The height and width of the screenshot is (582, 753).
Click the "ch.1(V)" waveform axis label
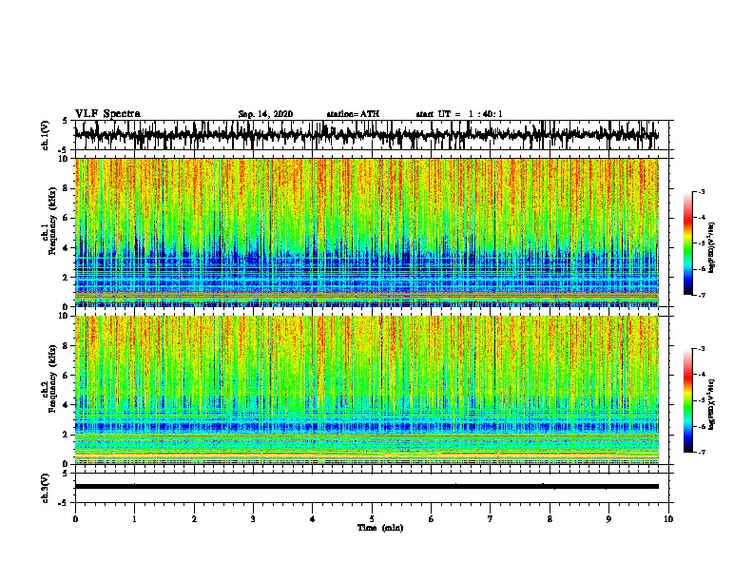[45, 135]
